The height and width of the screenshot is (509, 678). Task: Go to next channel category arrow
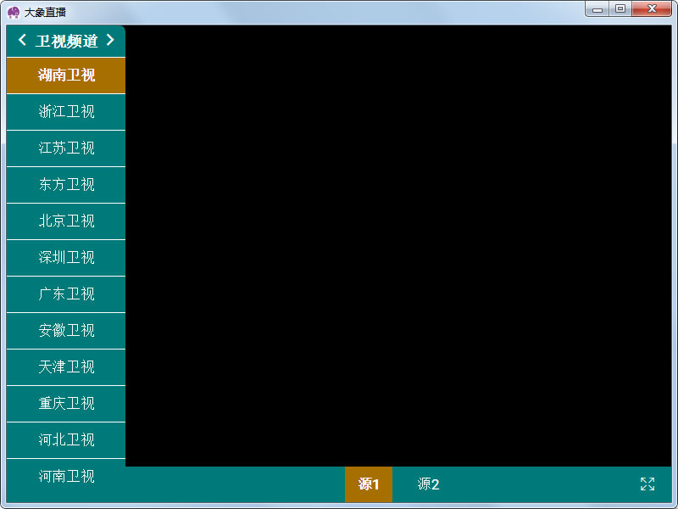coord(110,40)
